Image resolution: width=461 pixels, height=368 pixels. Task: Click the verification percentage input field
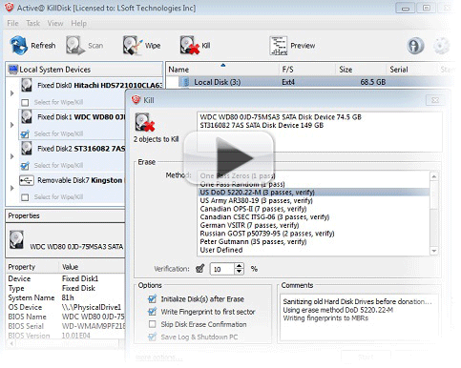[222, 269]
